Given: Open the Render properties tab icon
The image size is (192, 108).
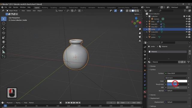Looking at the screenshot, I should point(145,51).
